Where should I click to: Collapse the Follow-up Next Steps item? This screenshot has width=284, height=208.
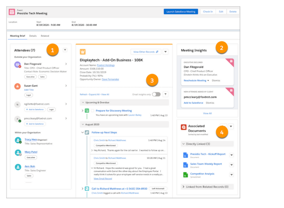(x=82, y=132)
